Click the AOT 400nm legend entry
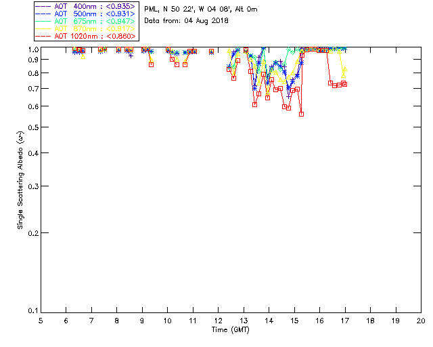433x347 pixels. coord(86,6)
